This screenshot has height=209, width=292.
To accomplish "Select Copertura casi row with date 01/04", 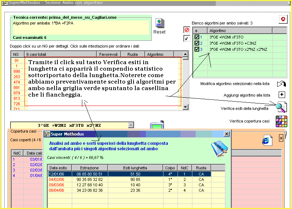I will (27, 175).
